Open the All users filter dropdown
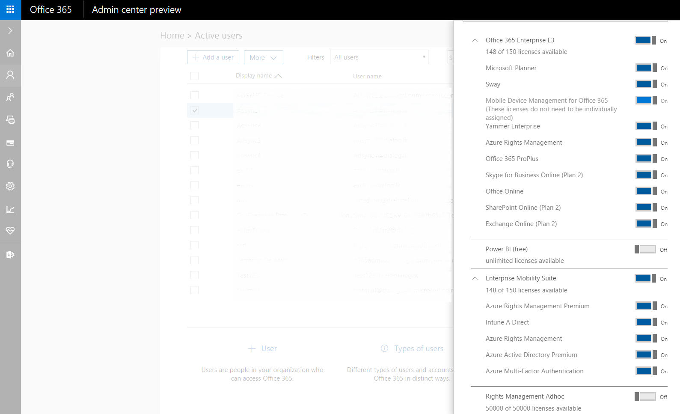Screen dimensions: 680x414 [x=379, y=57]
